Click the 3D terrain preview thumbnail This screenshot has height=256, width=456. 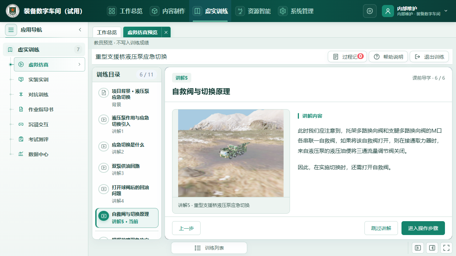pyautogui.click(x=231, y=153)
